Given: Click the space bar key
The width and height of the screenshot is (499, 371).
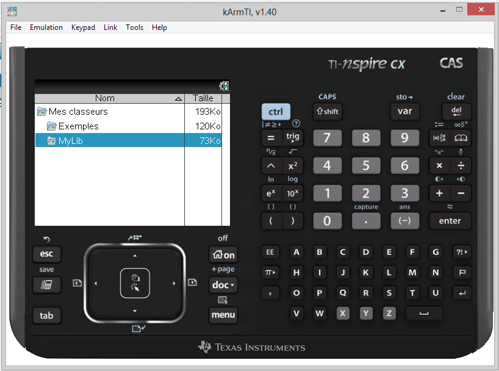Looking at the screenshot, I should 424,314.
